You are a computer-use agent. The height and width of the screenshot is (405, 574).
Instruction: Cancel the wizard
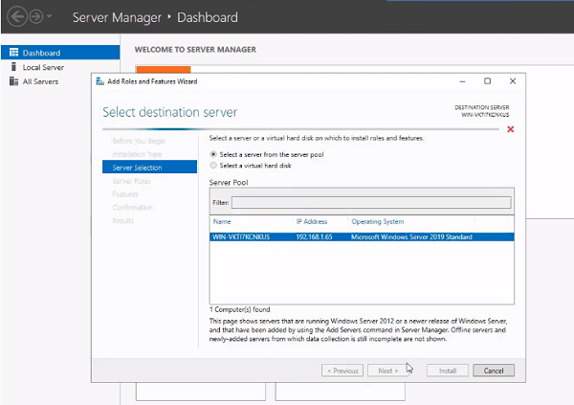pos(494,371)
